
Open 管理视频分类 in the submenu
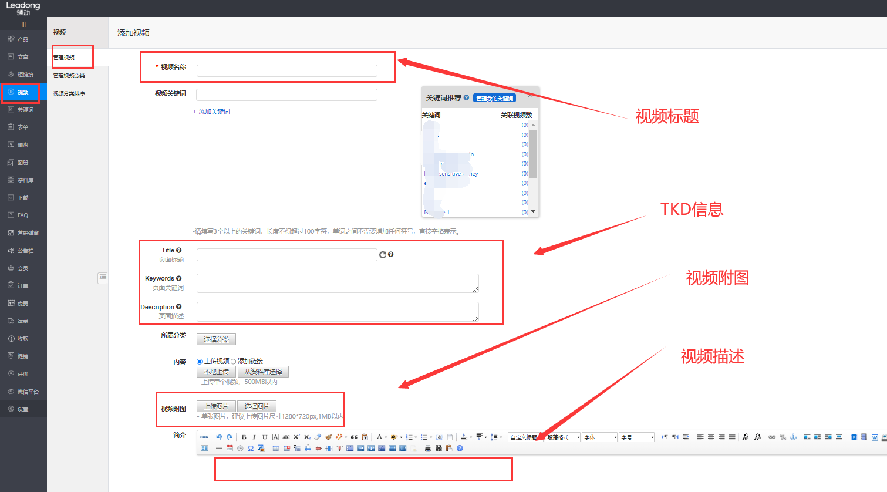(69, 76)
